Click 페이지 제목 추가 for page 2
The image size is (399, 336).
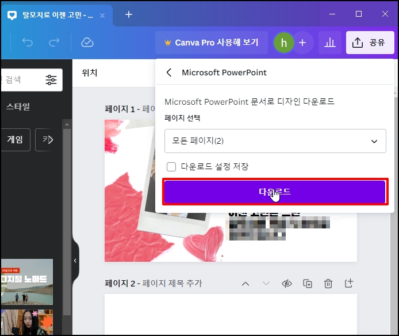tap(172, 283)
